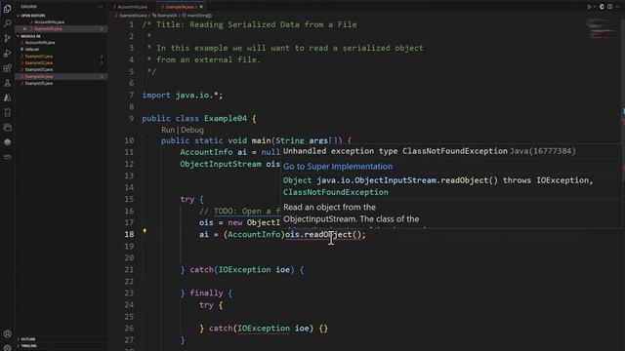Open editor More Actions ellipsis

(618, 7)
